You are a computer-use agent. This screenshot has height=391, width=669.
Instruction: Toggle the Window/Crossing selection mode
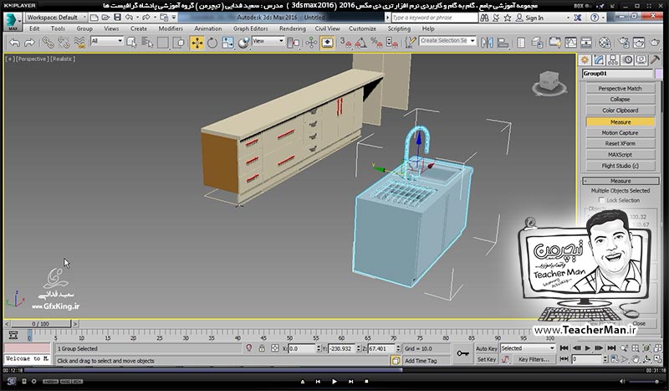click(180, 43)
